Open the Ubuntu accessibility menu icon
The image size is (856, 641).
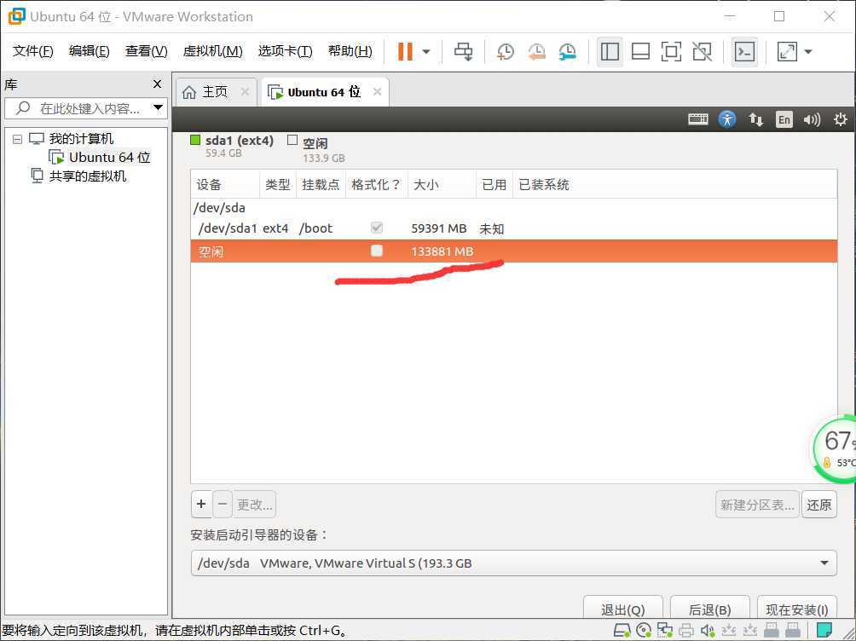[727, 119]
